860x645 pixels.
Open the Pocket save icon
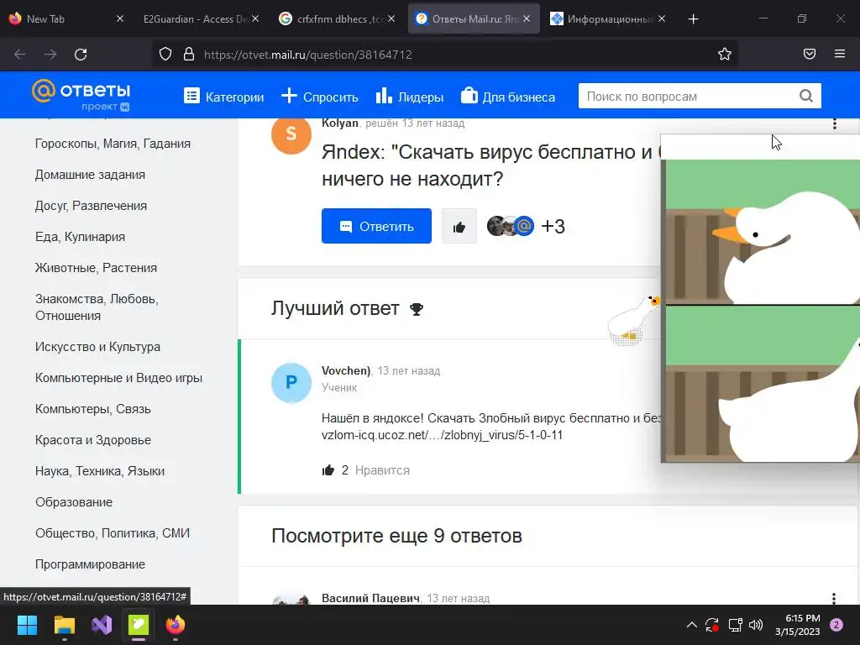point(809,54)
